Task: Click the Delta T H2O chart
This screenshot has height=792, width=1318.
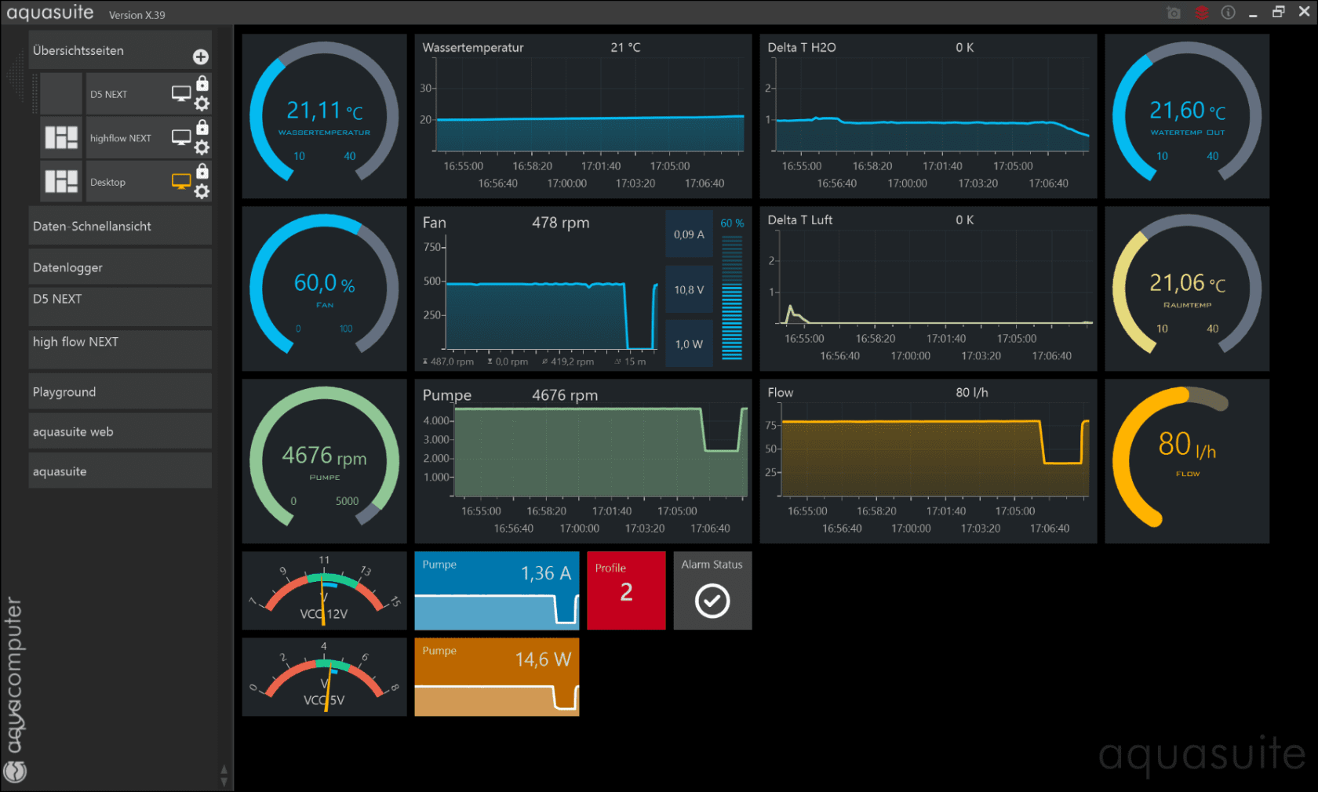Action: (928, 116)
